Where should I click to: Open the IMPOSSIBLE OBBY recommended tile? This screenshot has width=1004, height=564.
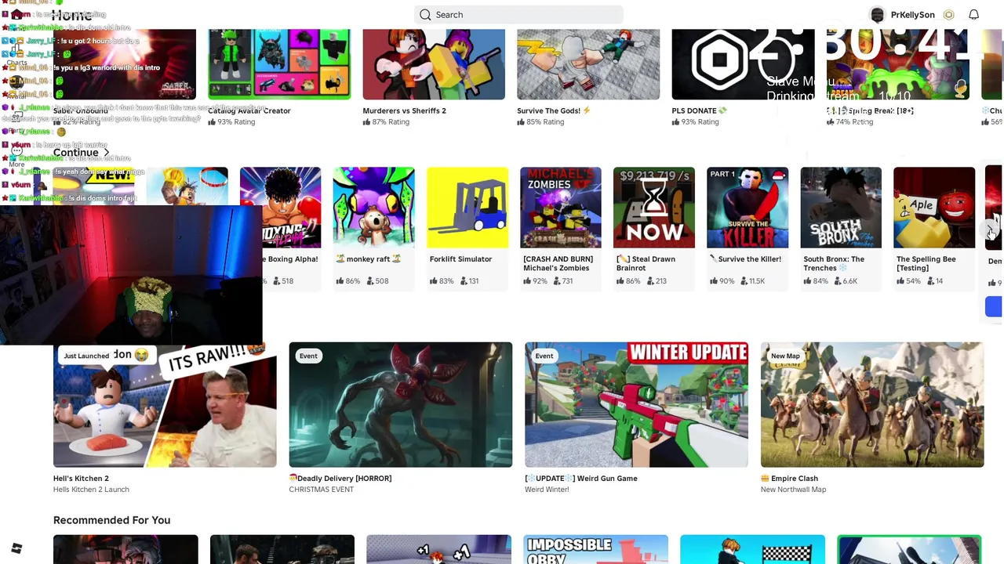(x=596, y=549)
